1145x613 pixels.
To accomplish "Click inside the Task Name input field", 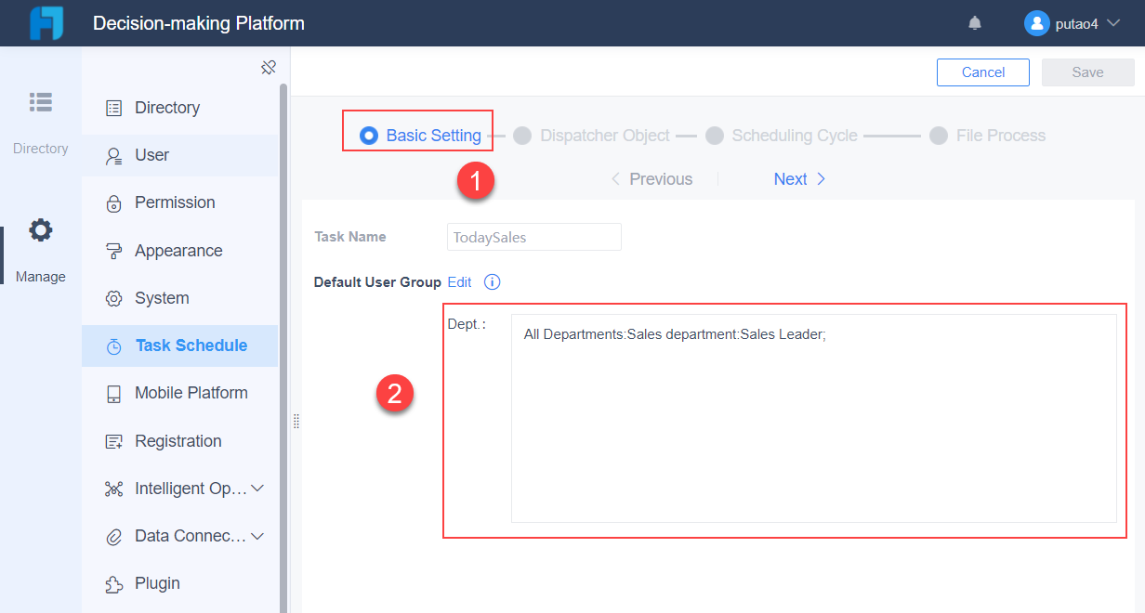I will tap(533, 237).
